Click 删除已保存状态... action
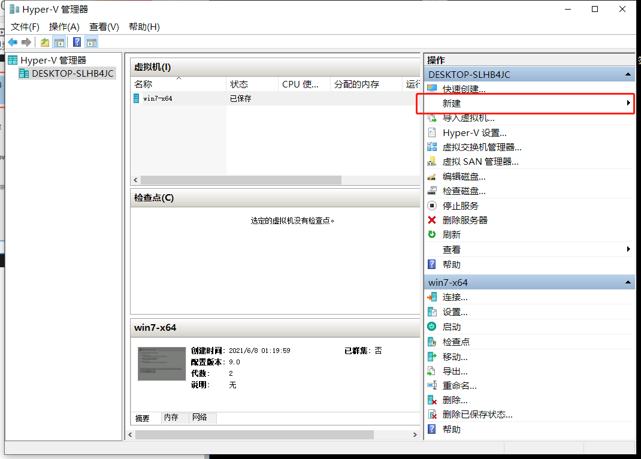Image resolution: width=641 pixels, height=459 pixels. pos(477,415)
